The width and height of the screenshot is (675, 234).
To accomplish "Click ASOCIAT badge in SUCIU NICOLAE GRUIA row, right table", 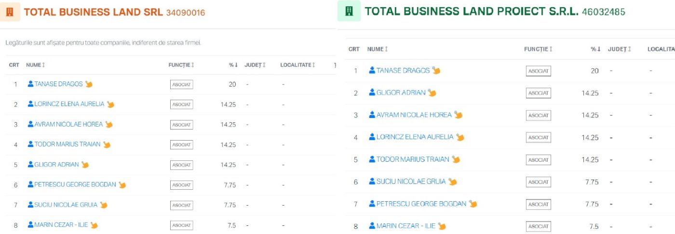I will pyautogui.click(x=539, y=182).
